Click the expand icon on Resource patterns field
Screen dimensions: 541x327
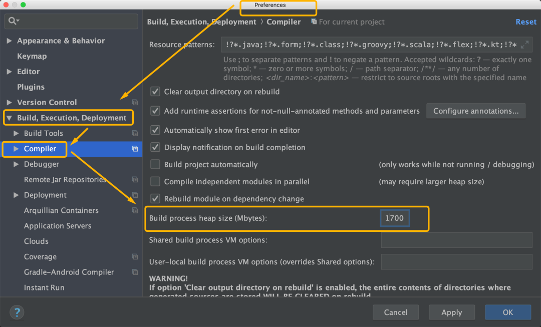[x=524, y=45]
